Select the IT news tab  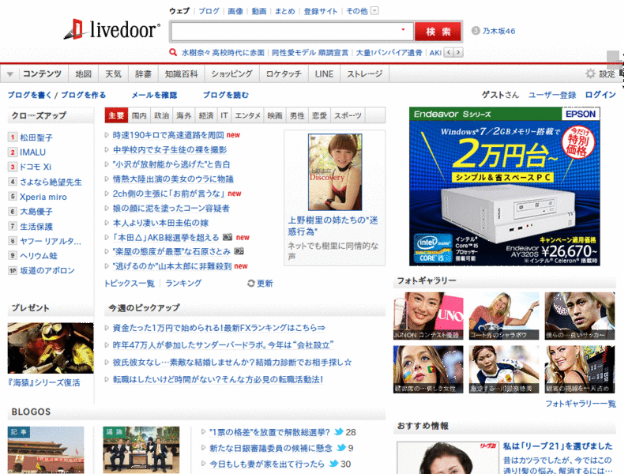pos(224,115)
